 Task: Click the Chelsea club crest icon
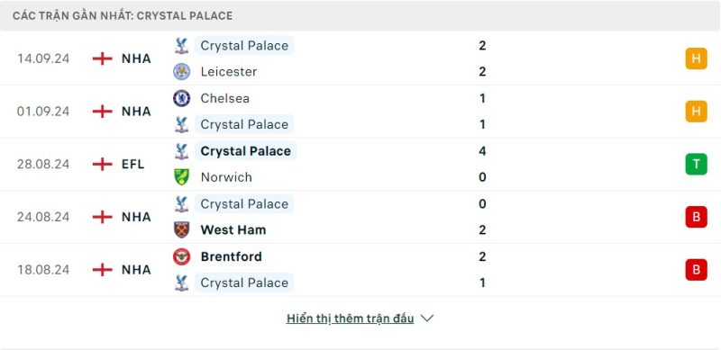click(x=182, y=98)
